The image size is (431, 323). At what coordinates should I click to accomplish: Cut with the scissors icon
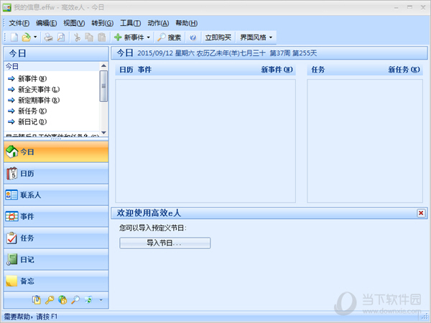tap(78, 37)
